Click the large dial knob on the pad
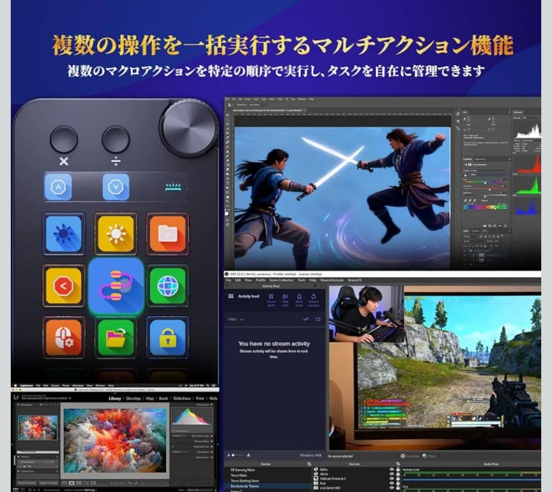The image size is (552, 492). 189,128
